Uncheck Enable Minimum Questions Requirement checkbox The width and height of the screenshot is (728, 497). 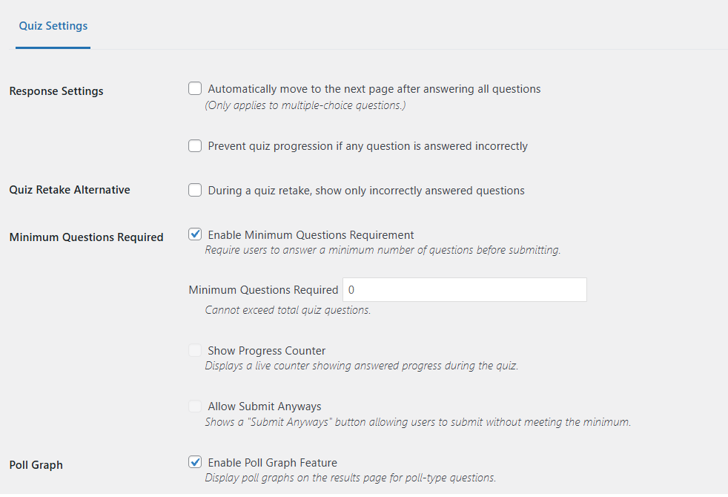tap(195, 234)
